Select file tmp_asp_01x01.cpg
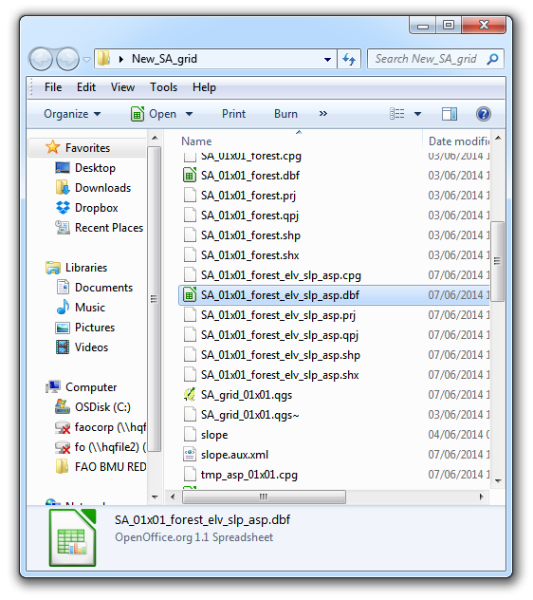Viewport: 533px width, 600px height. [x=248, y=474]
